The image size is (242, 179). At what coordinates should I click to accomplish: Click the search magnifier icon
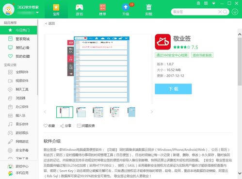[225, 12]
